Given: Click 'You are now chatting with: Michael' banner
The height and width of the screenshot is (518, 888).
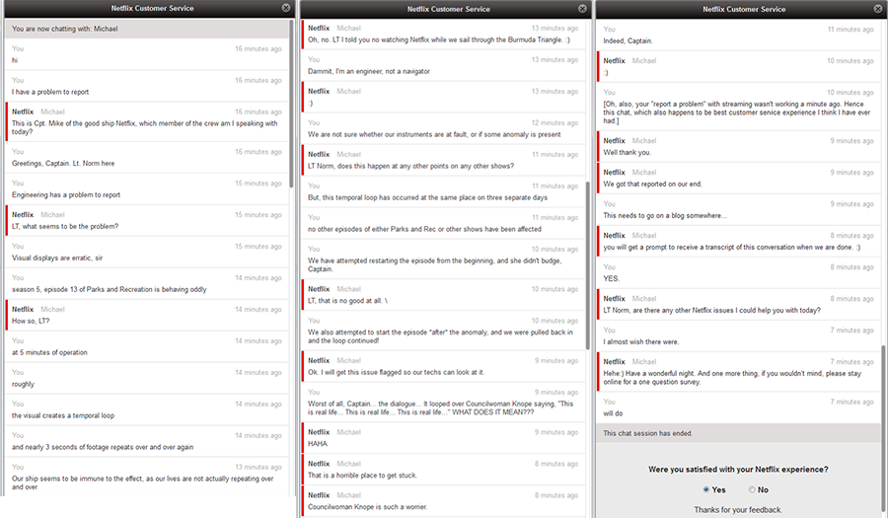Looking at the screenshot, I should click(x=147, y=29).
